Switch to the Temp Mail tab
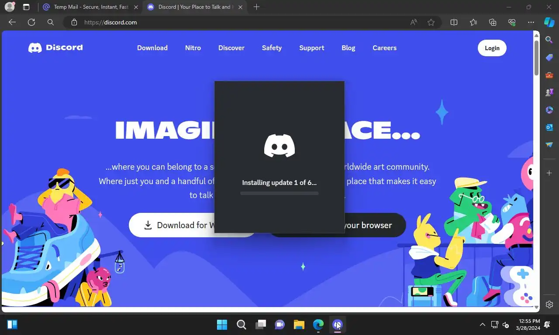Image resolution: width=559 pixels, height=335 pixels. pos(91,7)
